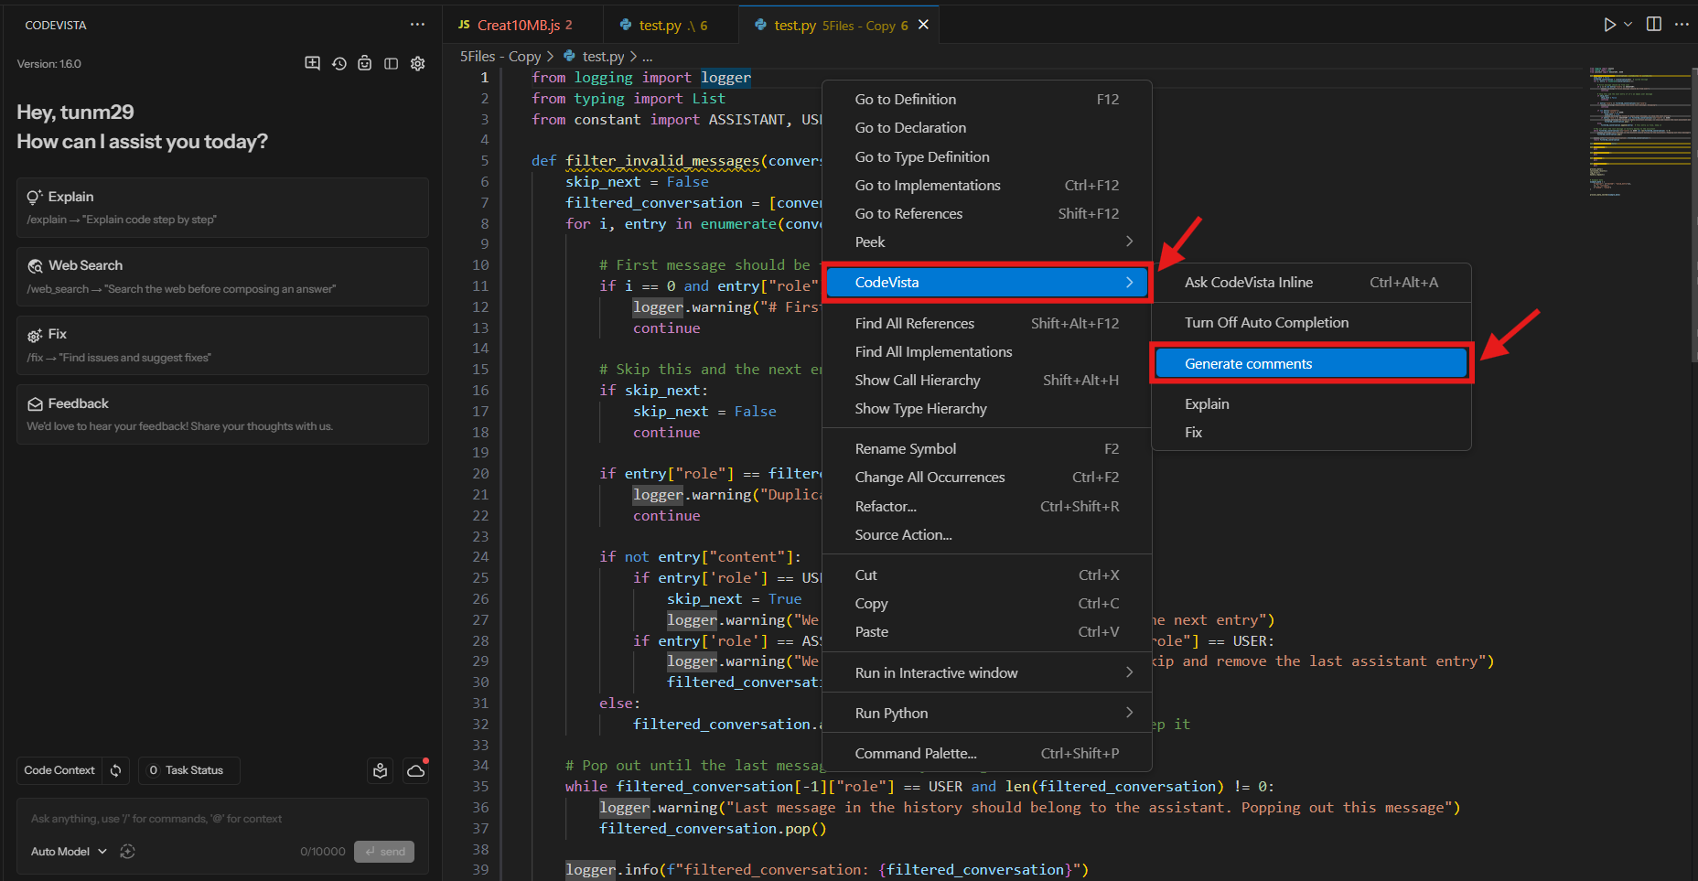Click the Web Search suggestion card
This screenshot has width=1698, height=881.
222,276
